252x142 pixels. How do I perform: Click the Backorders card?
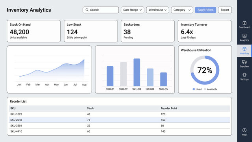147,31
